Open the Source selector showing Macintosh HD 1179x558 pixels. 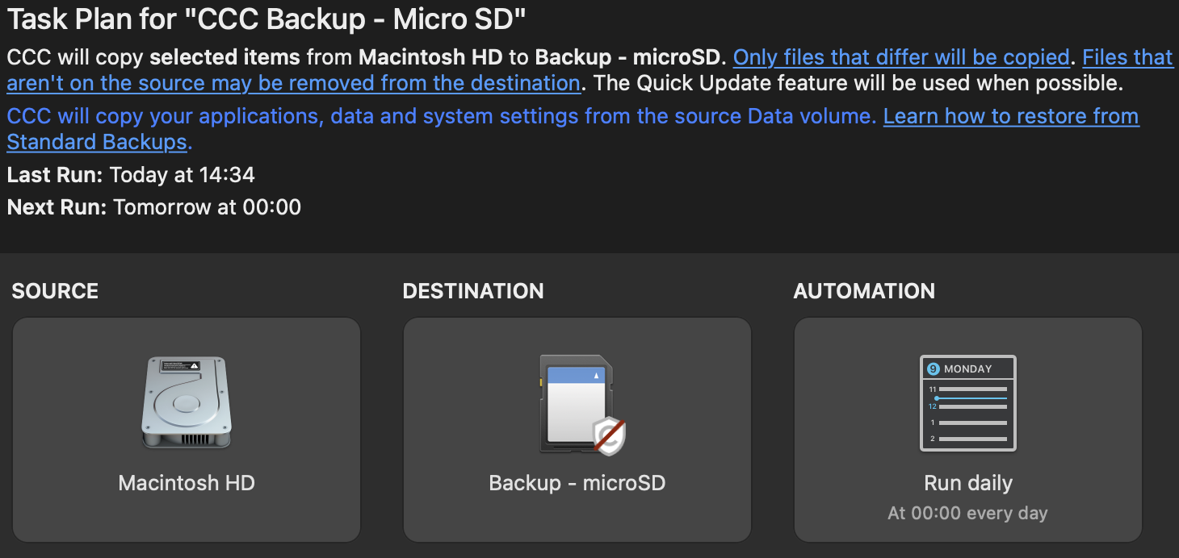pyautogui.click(x=187, y=430)
